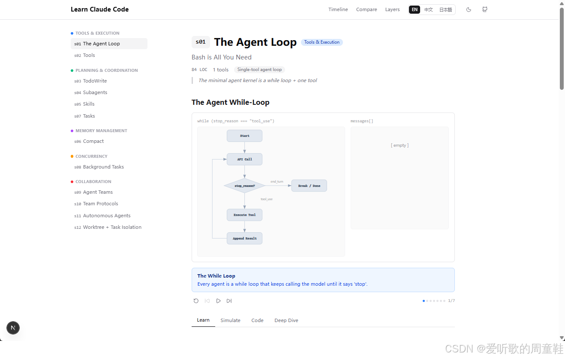The height and width of the screenshot is (358, 565).
Task: Toggle dark mode moon icon
Action: (469, 9)
